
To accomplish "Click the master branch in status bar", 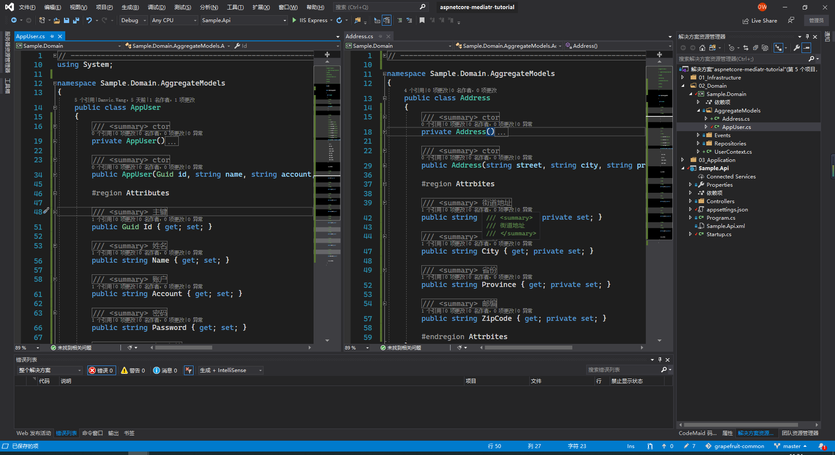I will [792, 446].
